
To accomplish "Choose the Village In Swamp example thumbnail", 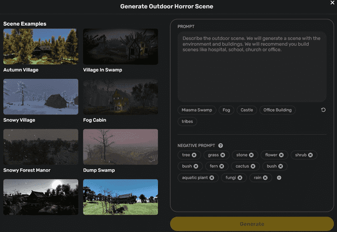I will (x=120, y=47).
